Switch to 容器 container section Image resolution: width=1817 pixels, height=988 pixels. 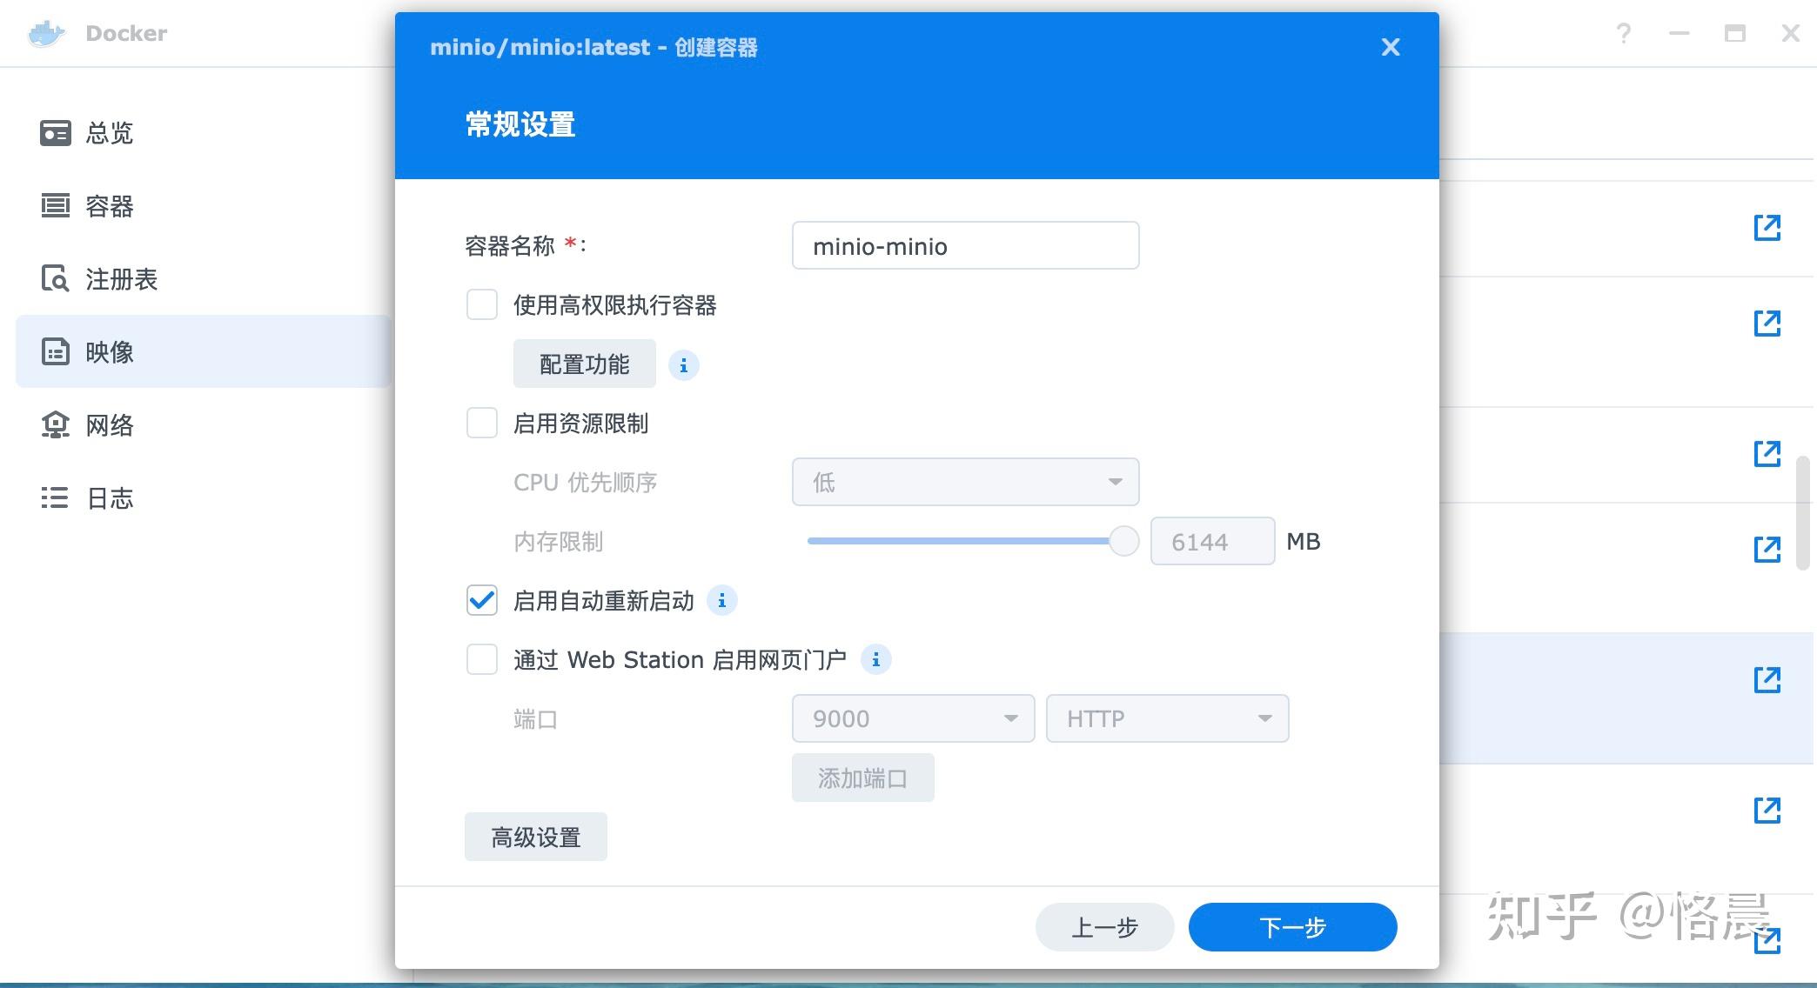(x=109, y=206)
